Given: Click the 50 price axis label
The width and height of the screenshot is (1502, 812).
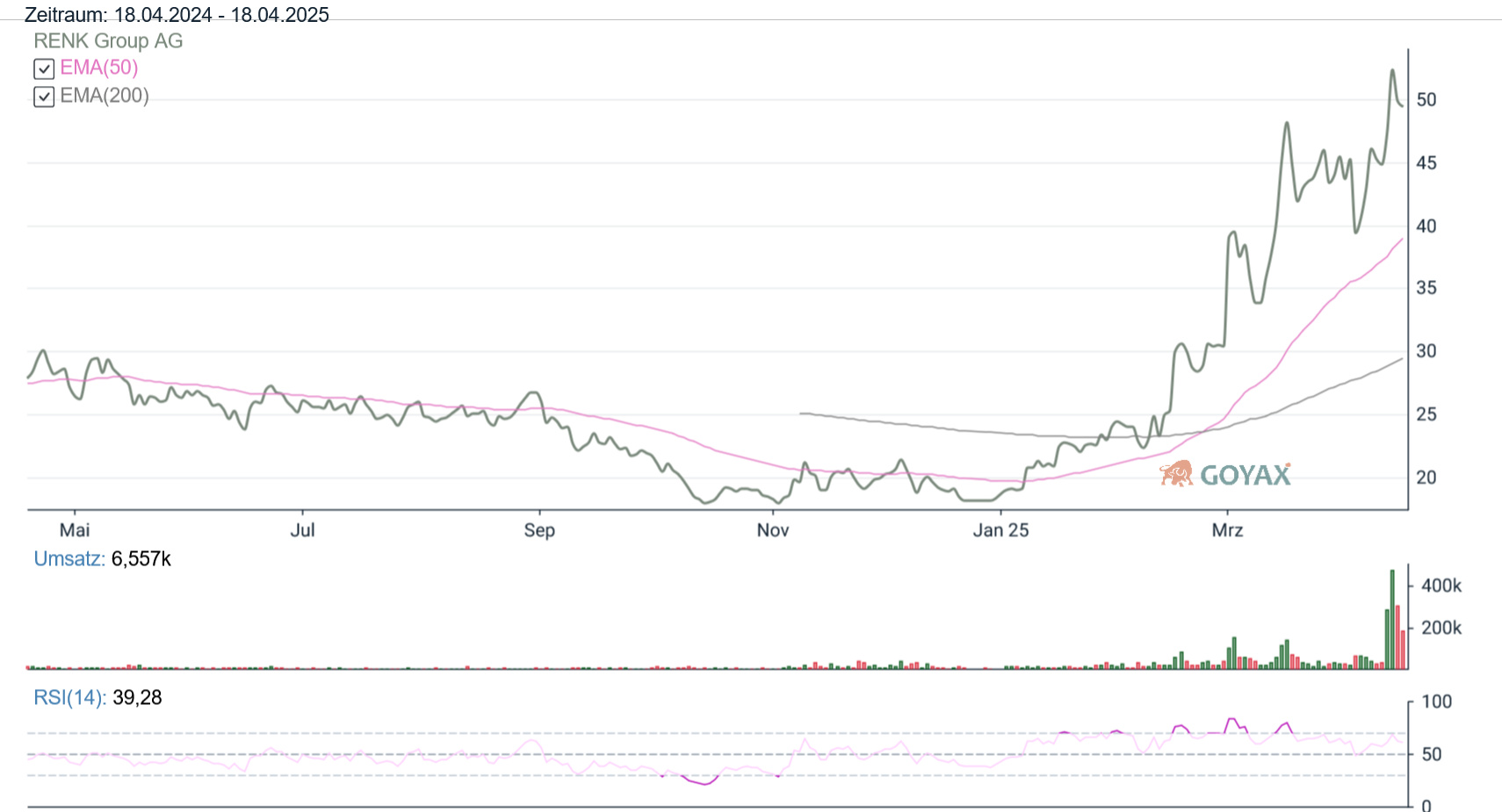Looking at the screenshot, I should 1426,100.
